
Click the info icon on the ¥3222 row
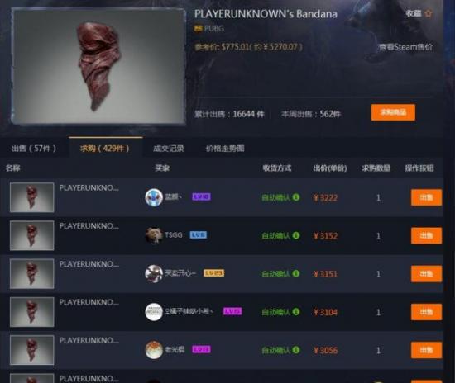click(x=296, y=197)
